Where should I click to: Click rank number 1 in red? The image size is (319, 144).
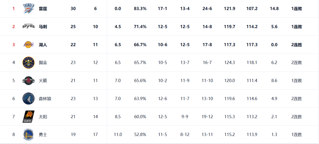pos(14,9)
